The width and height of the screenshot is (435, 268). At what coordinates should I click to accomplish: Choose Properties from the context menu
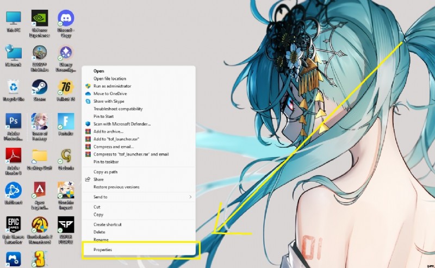pos(103,250)
